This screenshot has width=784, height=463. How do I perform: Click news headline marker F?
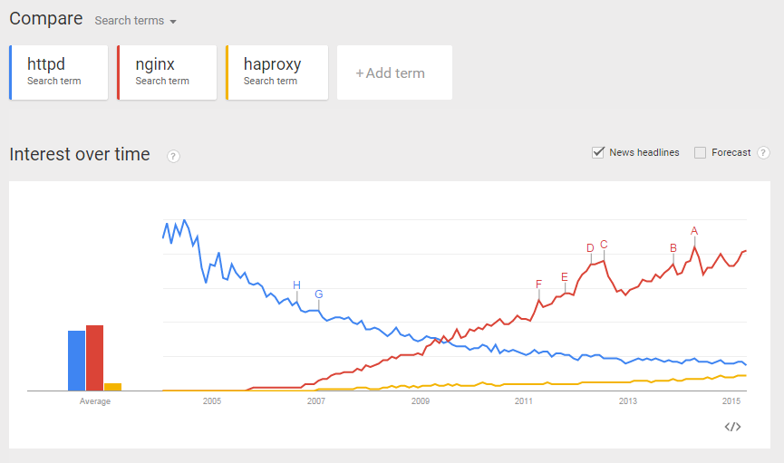click(x=538, y=284)
